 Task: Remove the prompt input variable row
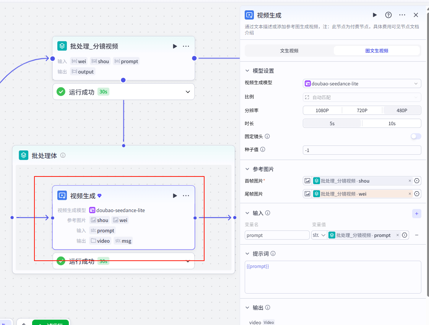(417, 235)
